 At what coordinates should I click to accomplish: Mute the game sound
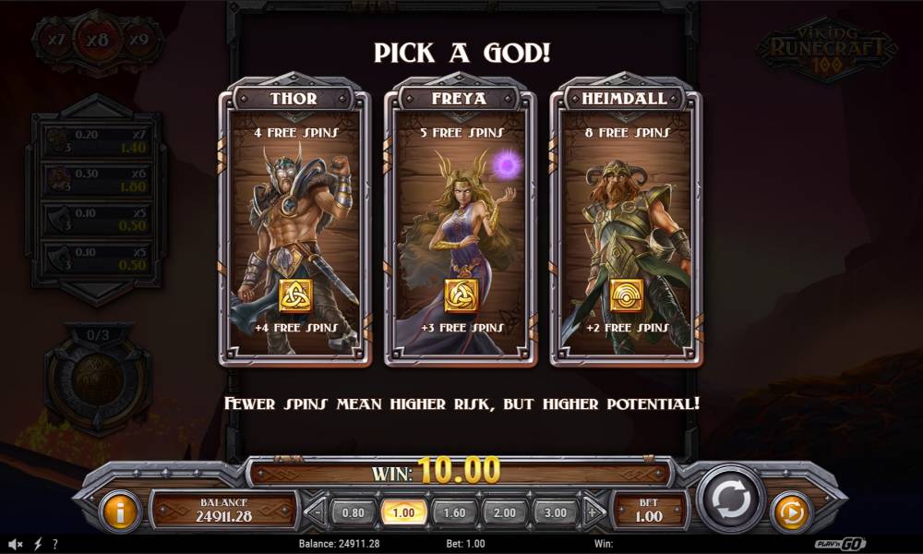click(x=16, y=544)
